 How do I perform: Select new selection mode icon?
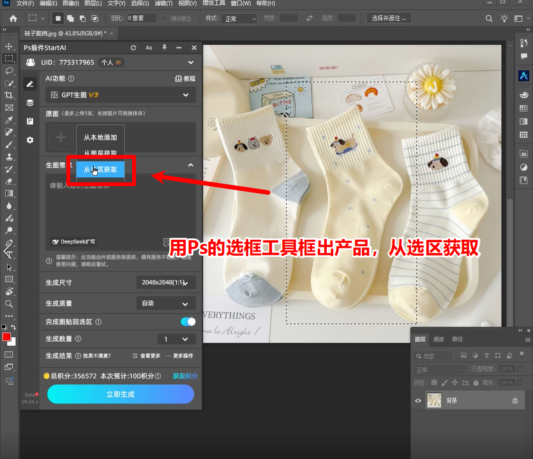pos(58,18)
